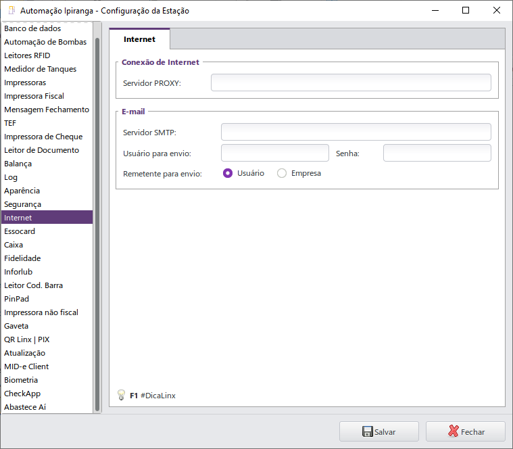Image resolution: width=513 pixels, height=449 pixels.
Task: Select the Empresa radio option
Action: (282, 173)
